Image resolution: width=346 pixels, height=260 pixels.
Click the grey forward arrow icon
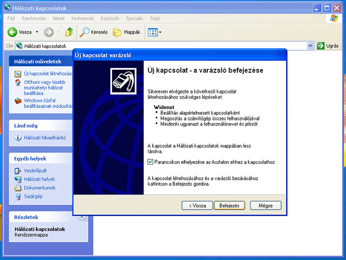49,32
